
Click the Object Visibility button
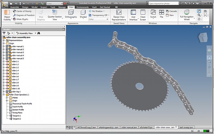[7, 15]
